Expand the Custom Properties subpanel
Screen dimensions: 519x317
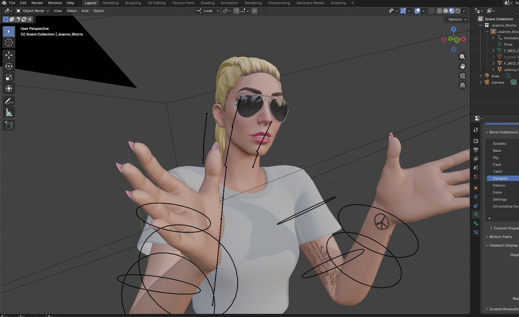491,228
